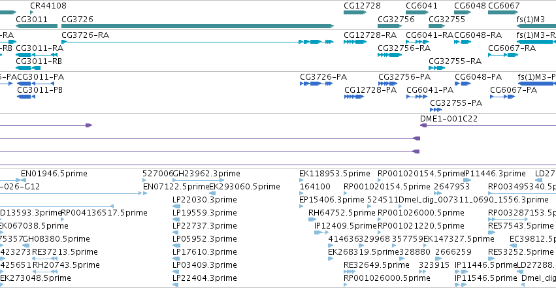Click the LP19559.3prime EST label

tap(204, 213)
